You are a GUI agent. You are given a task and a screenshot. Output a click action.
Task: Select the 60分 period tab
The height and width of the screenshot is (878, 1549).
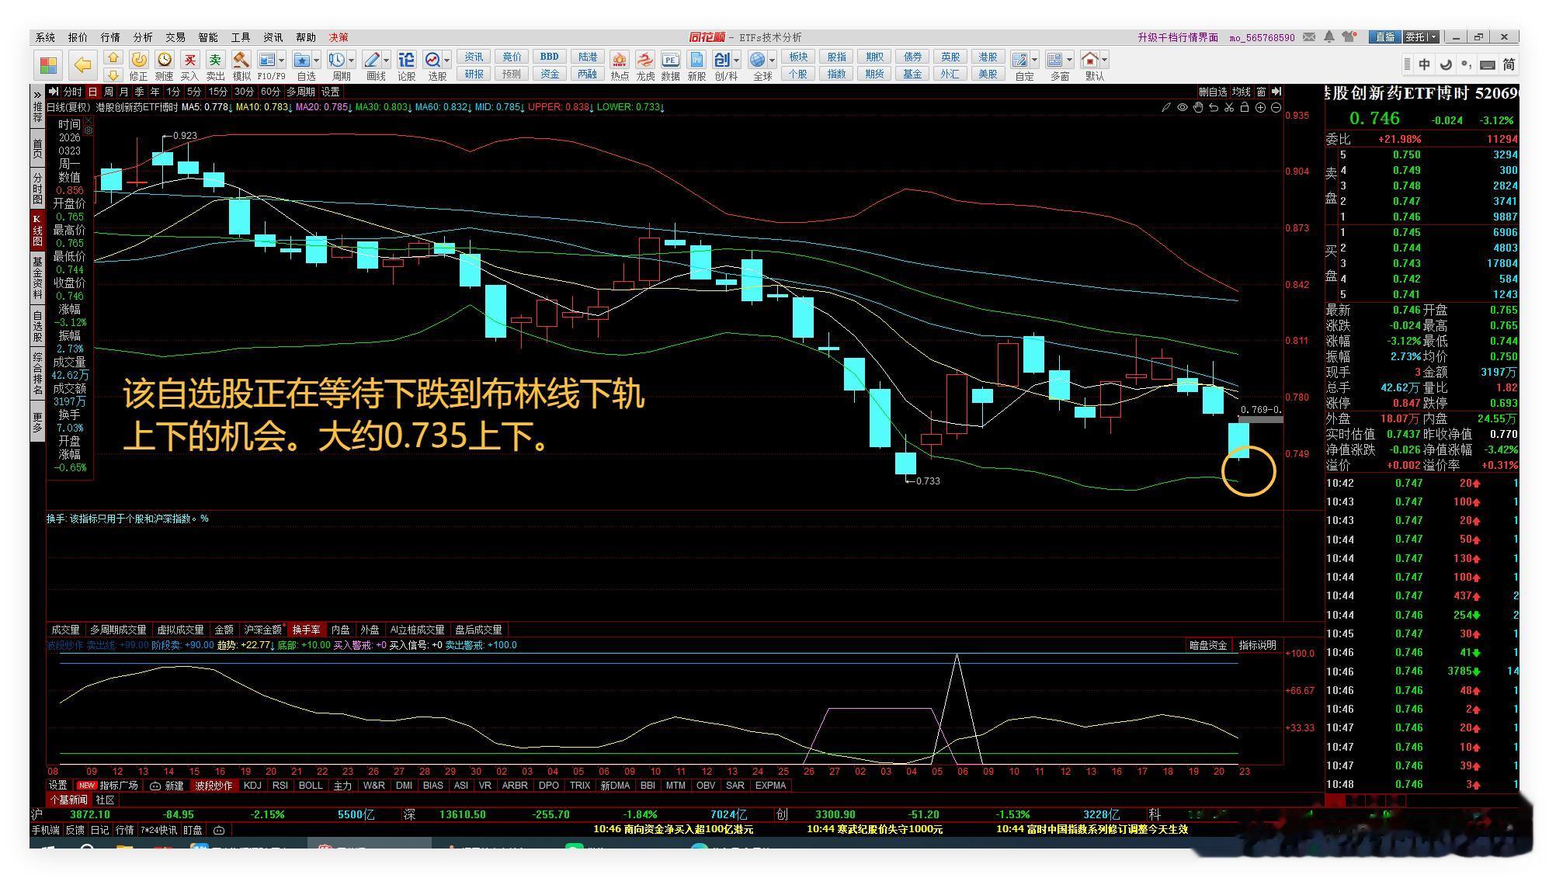pos(269,92)
